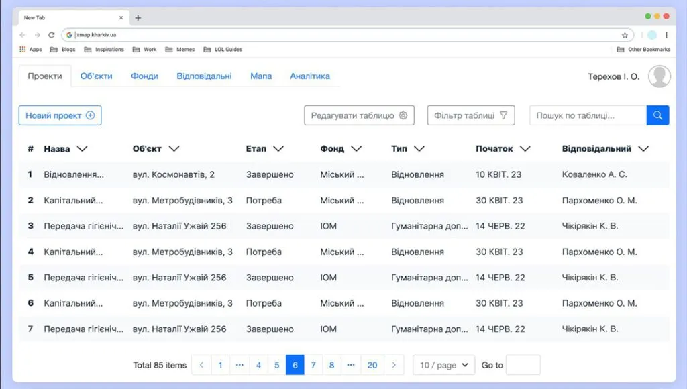Click the user profile avatar

659,76
